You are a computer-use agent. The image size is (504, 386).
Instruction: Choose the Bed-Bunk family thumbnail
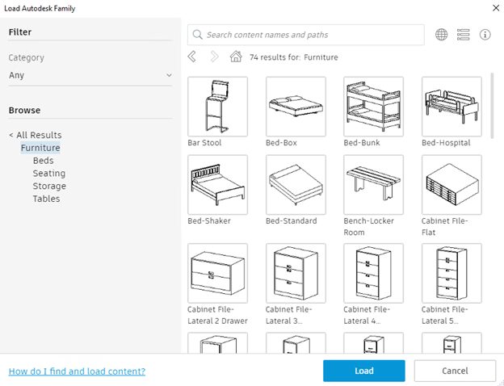[373, 107]
